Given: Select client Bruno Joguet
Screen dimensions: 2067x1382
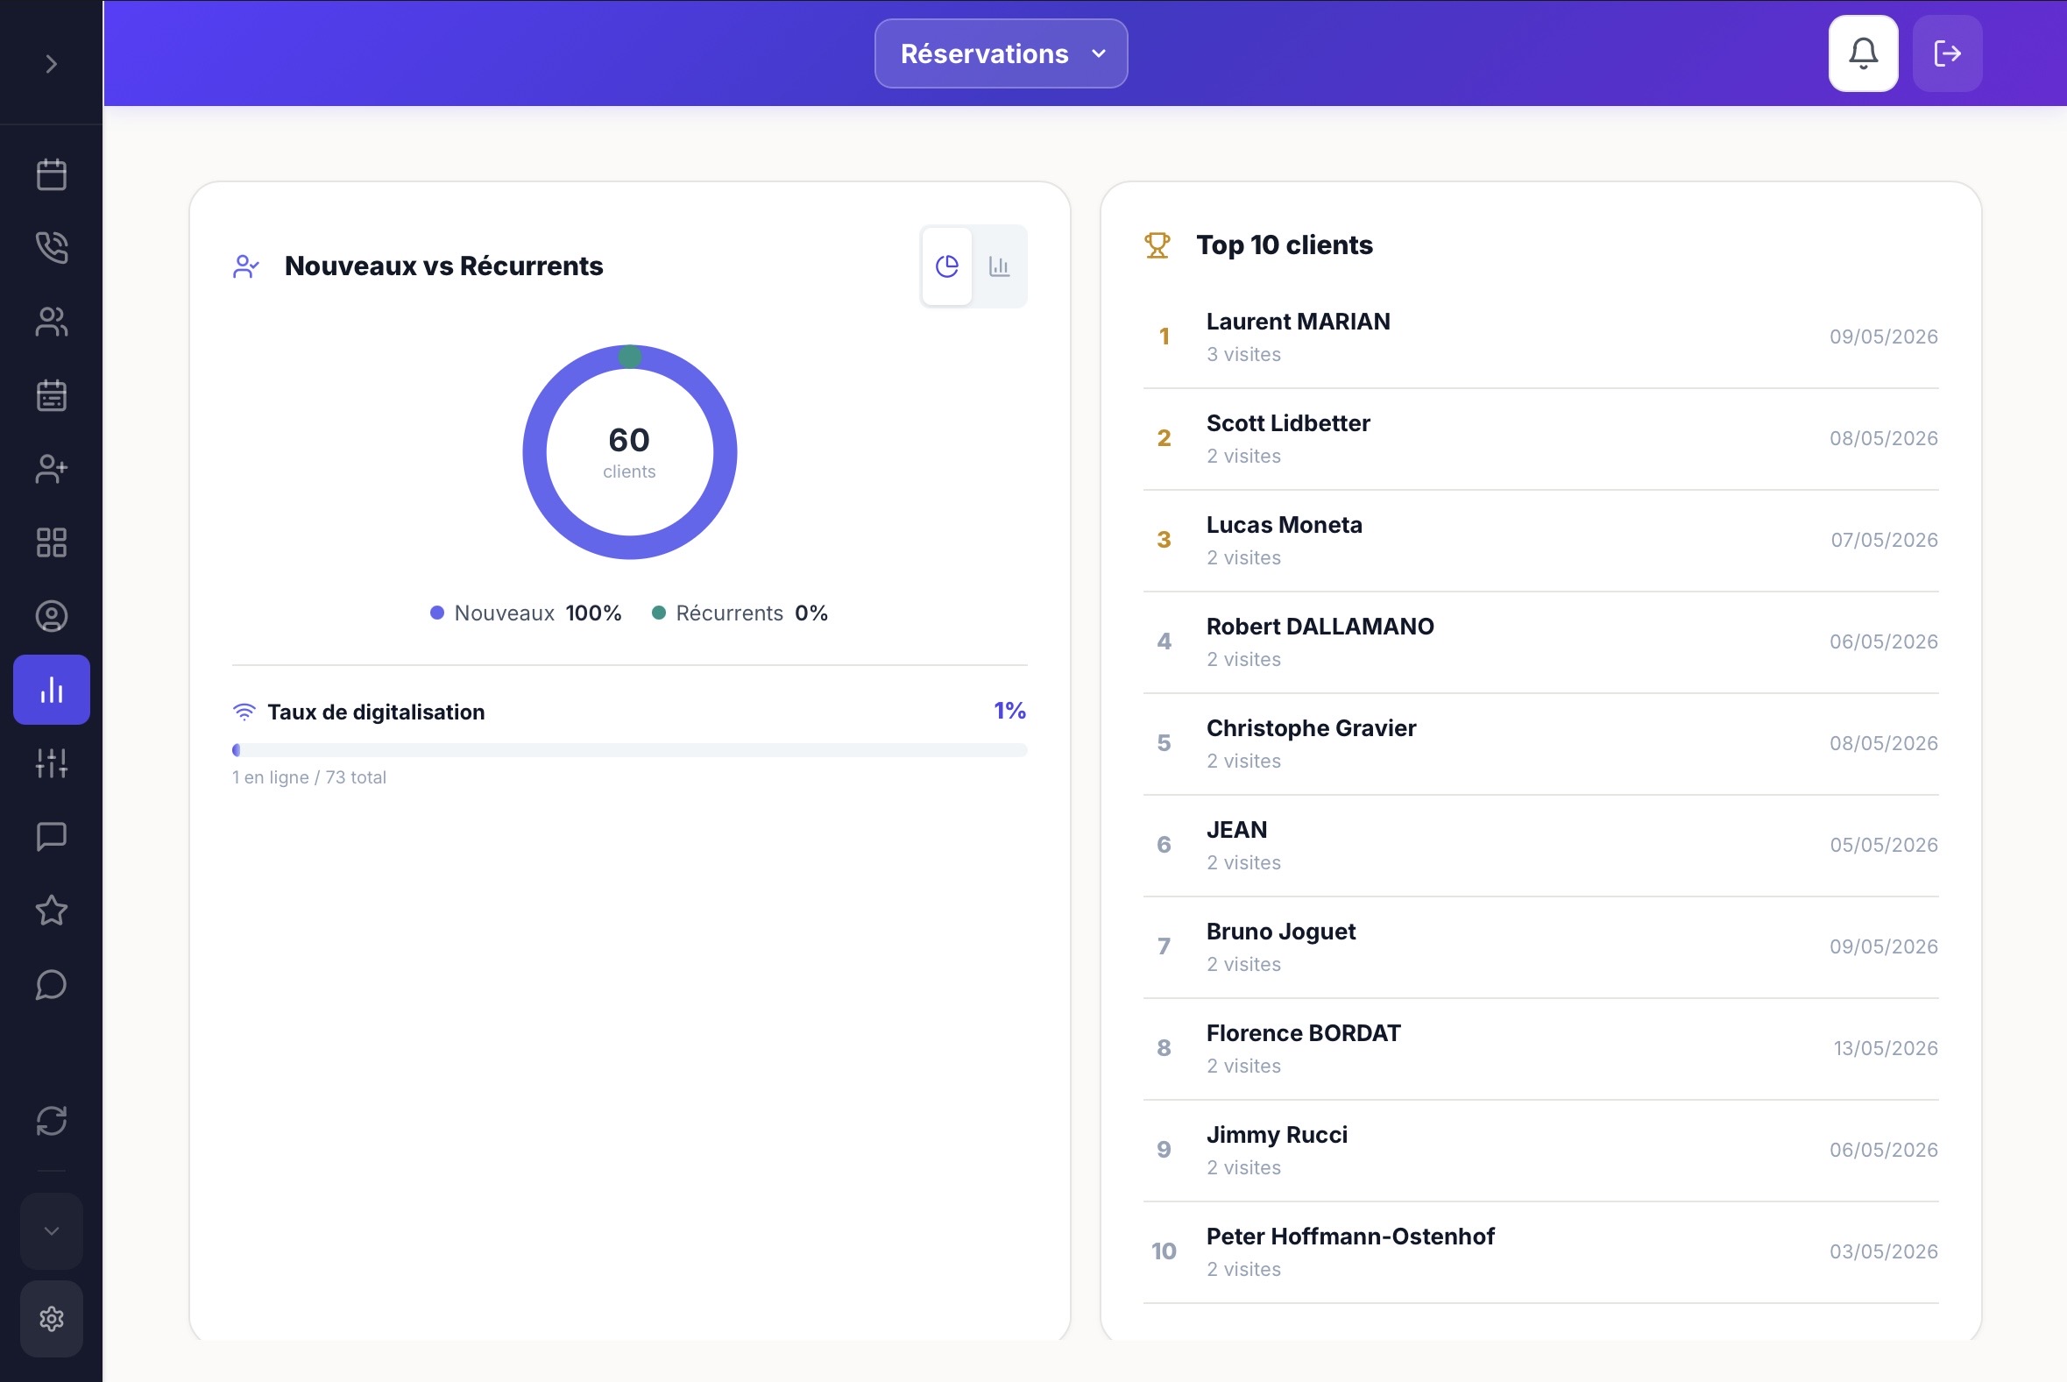Looking at the screenshot, I should [1541, 946].
